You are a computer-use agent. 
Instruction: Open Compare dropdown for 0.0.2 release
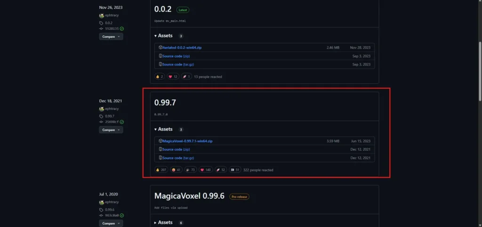coord(111,36)
